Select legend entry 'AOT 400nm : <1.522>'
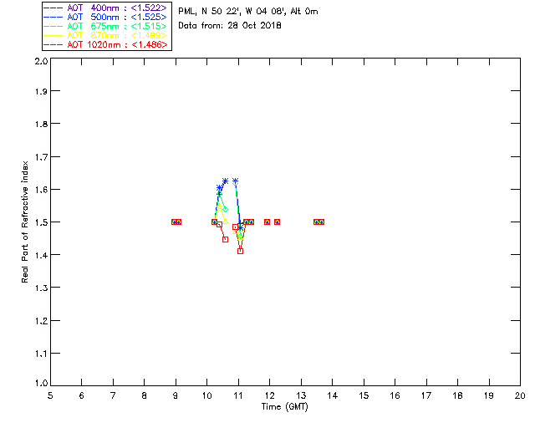535x428 pixels. tap(117, 8)
